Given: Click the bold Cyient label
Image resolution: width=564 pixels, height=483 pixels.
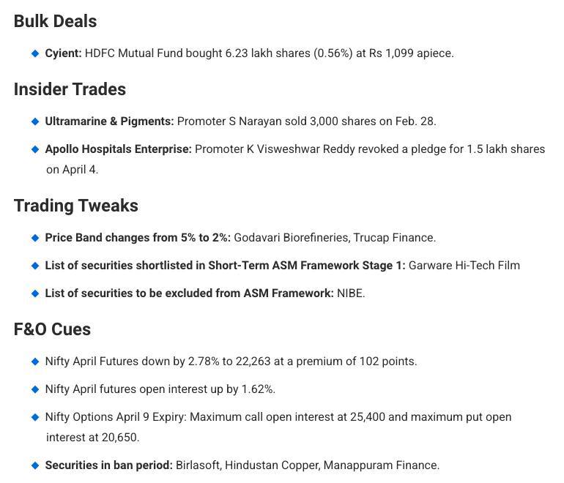Looking at the screenshot, I should click(63, 53).
